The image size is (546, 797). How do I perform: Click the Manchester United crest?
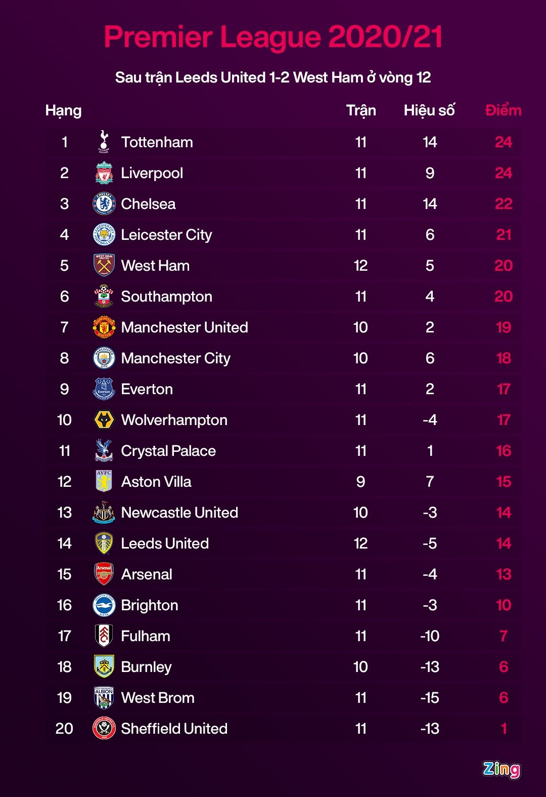(104, 327)
